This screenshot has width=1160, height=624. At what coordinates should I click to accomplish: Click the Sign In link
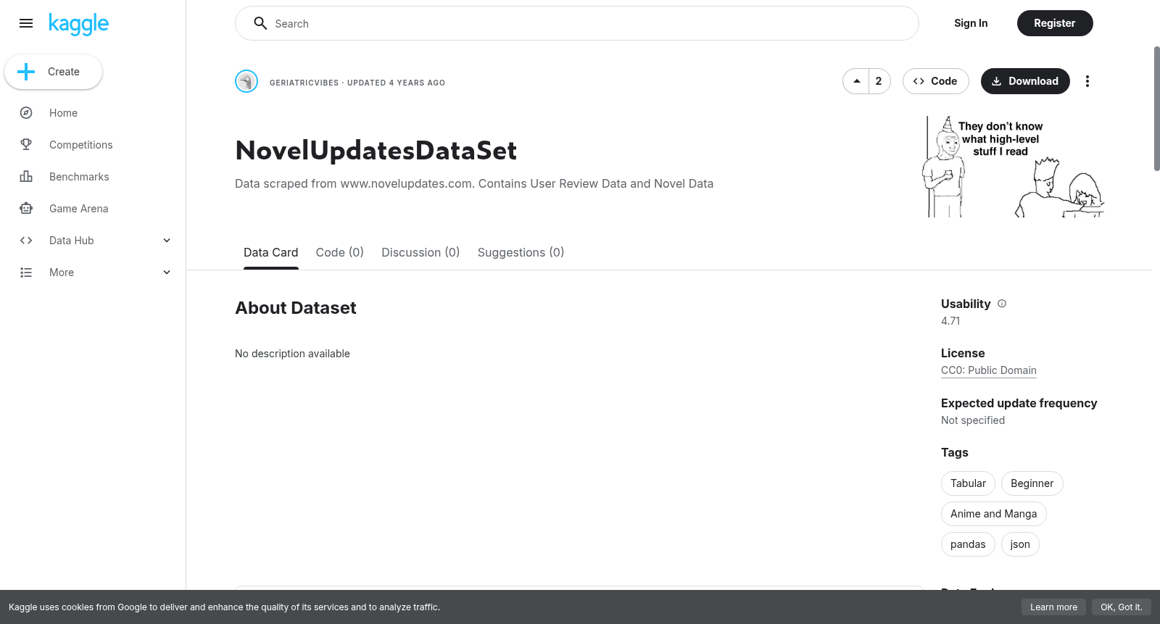click(971, 23)
